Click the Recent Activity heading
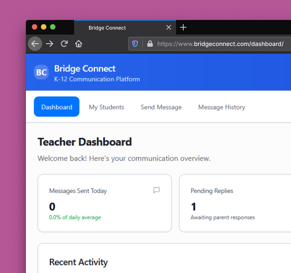This screenshot has height=273, width=291. (78, 262)
